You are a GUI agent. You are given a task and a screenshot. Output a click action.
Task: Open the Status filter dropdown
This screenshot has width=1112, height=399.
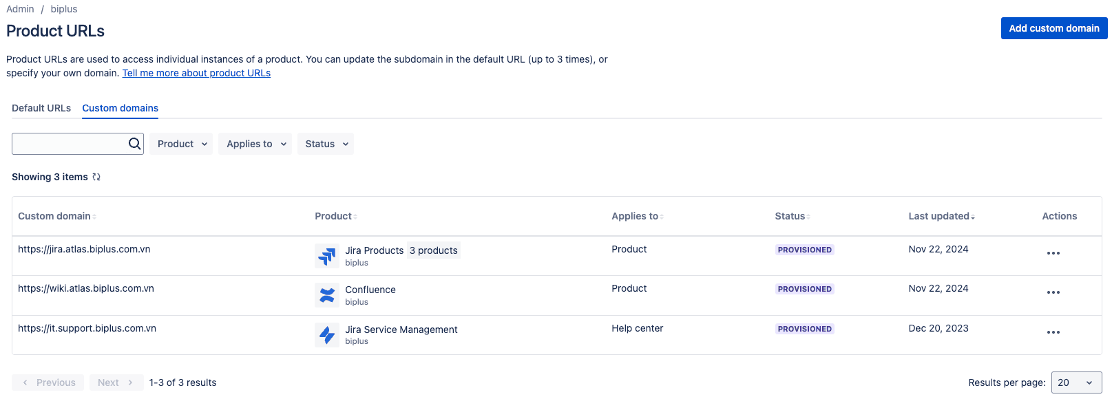pos(326,144)
